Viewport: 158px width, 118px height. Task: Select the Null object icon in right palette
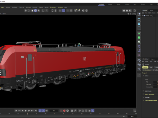tap(139, 14)
